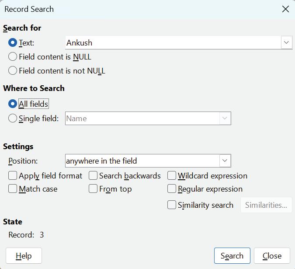
Task: Click the Close button at bottom
Action: click(272, 256)
